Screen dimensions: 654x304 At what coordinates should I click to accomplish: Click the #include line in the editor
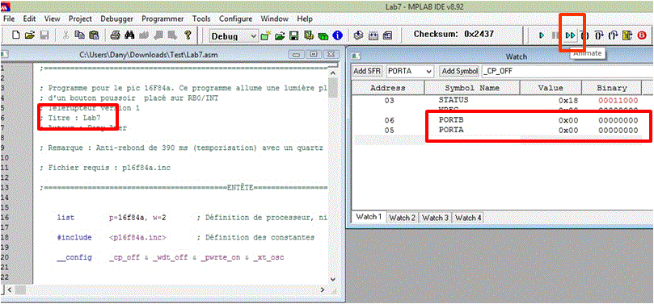tap(186, 237)
